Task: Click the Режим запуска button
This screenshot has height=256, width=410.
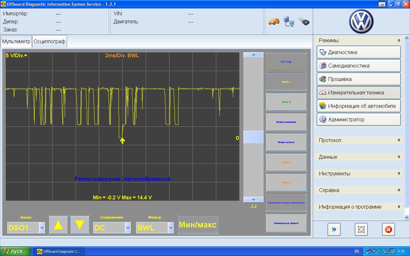Action: coord(286,142)
